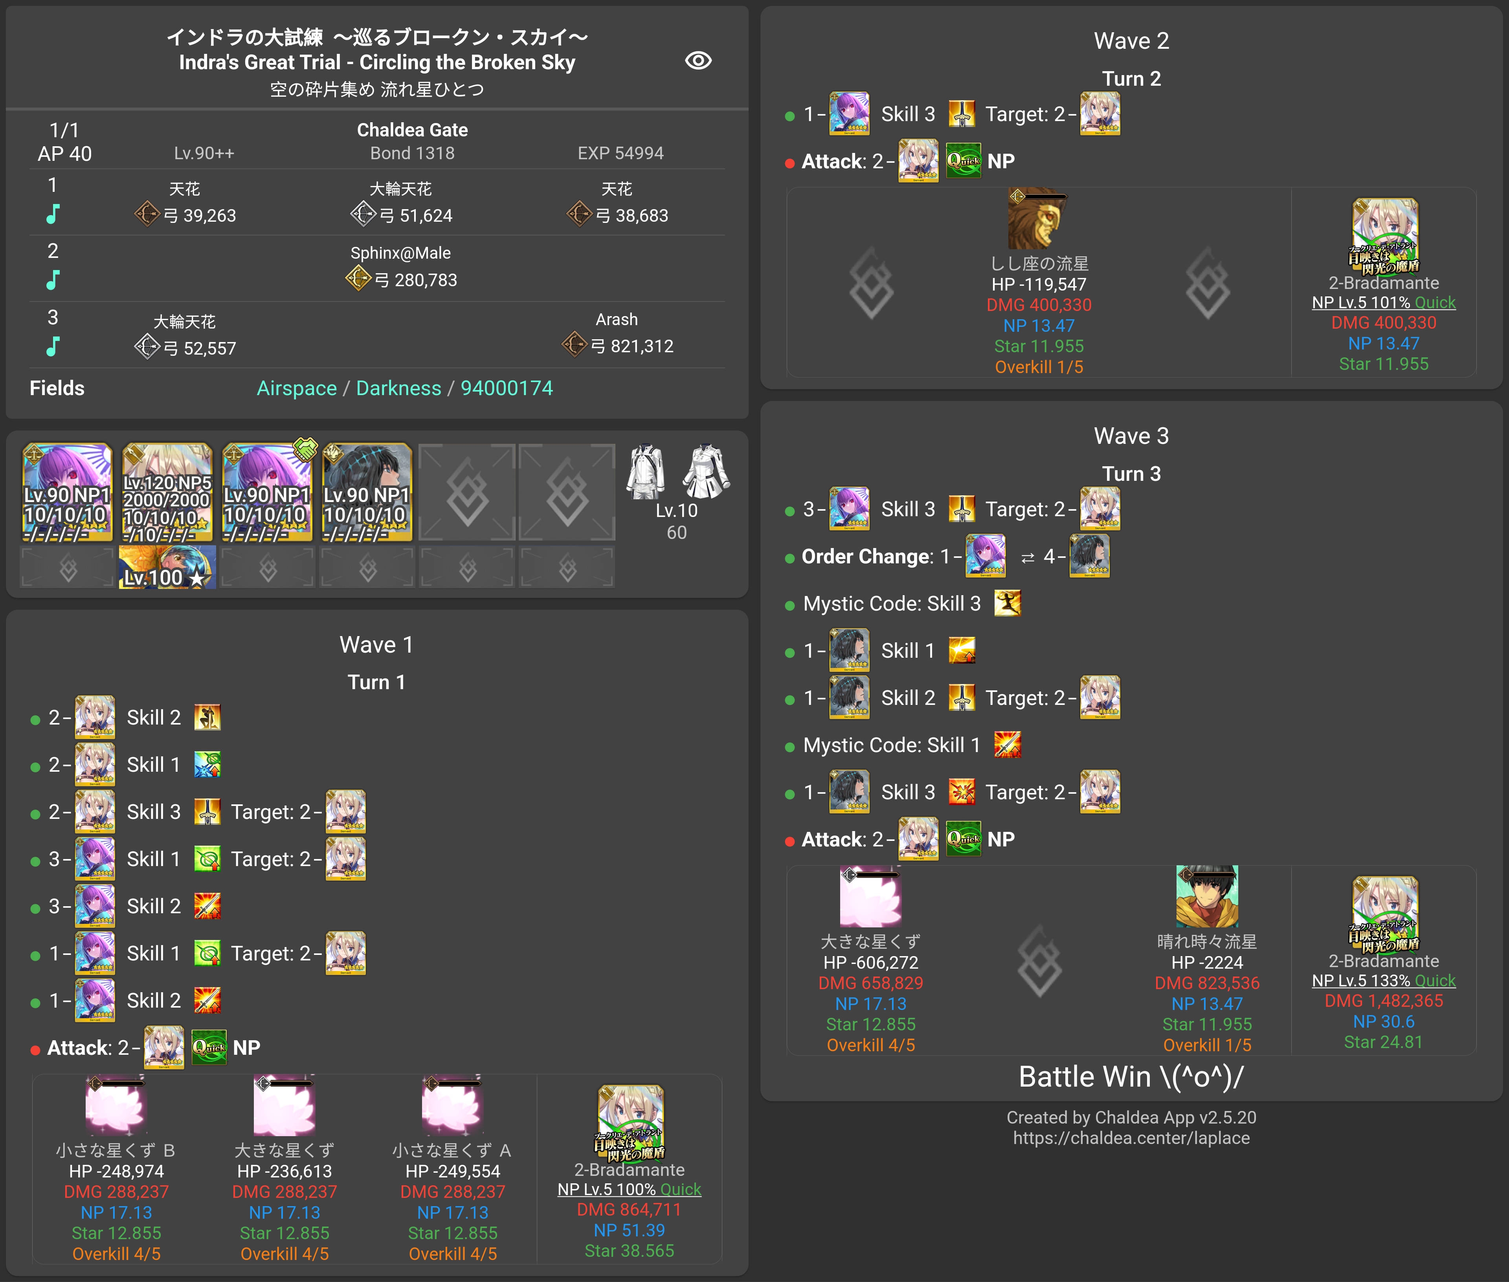1509x1282 pixels.
Task: Toggle the eye visibility icon in quest header
Action: click(698, 60)
